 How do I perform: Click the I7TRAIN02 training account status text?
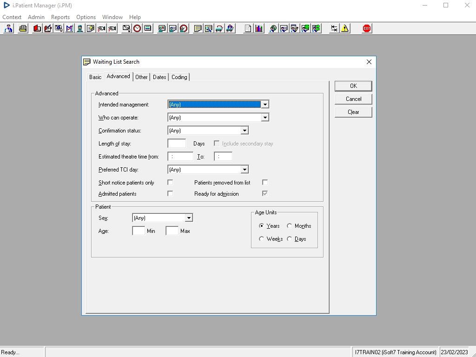click(396, 352)
